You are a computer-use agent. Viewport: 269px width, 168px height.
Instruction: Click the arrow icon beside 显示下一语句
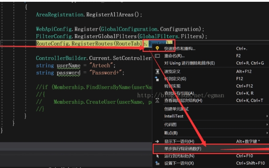(157, 141)
